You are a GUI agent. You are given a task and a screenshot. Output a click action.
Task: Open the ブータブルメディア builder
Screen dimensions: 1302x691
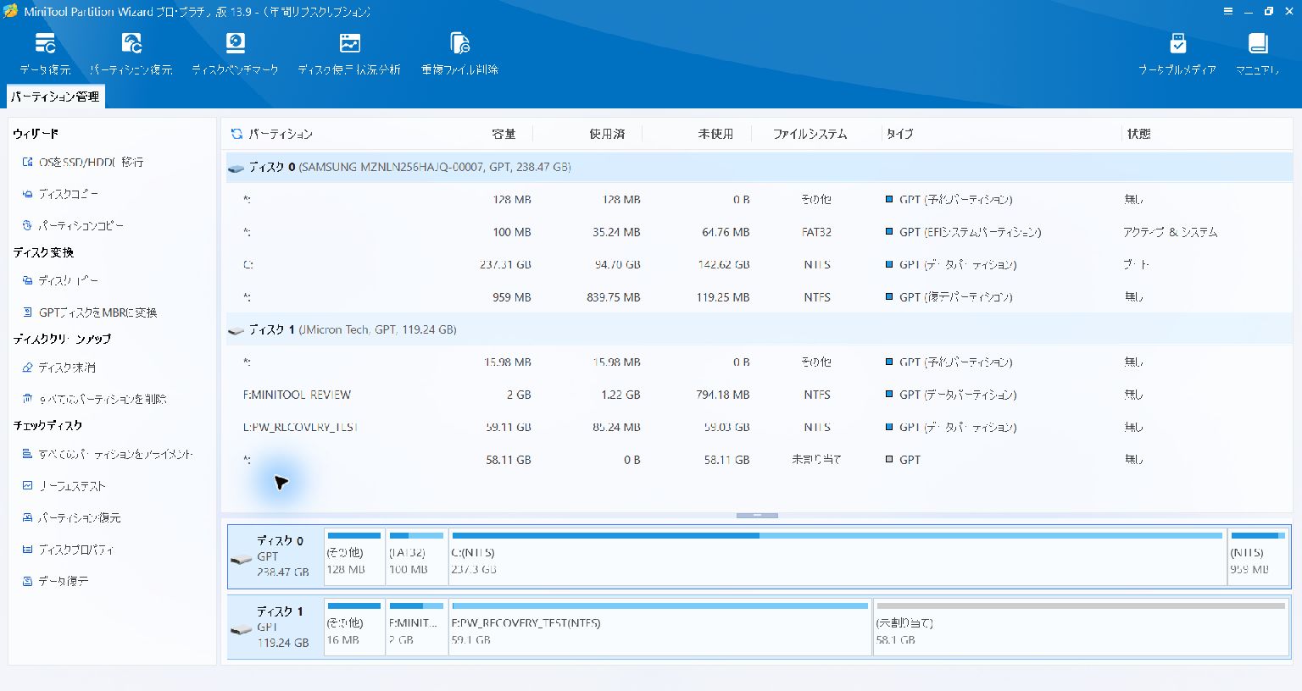(x=1177, y=54)
